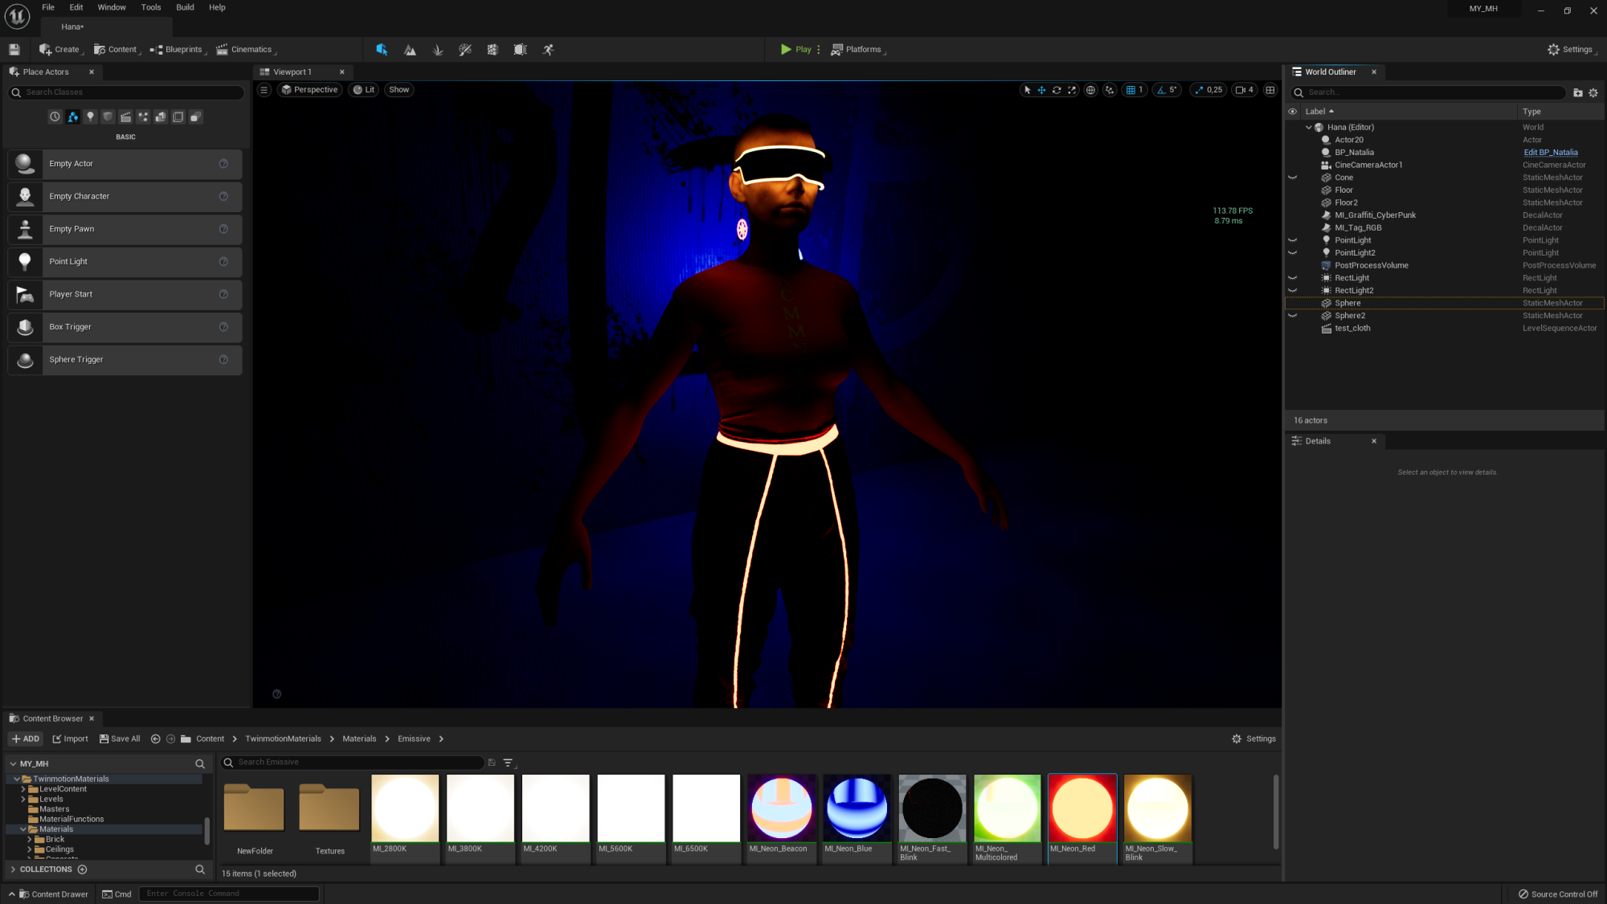This screenshot has height=904, width=1607.
Task: Select the Translate/Move tool icon
Action: 1041,89
